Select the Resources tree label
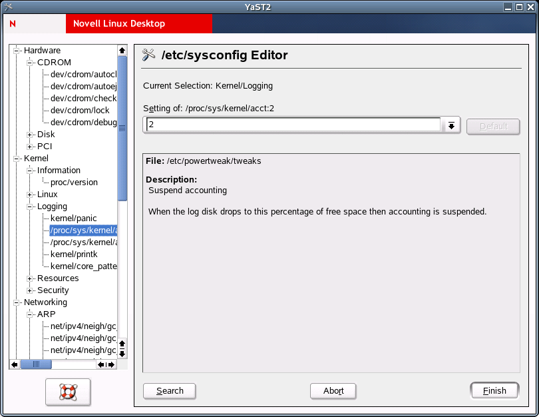This screenshot has height=417, width=539. 58,278
